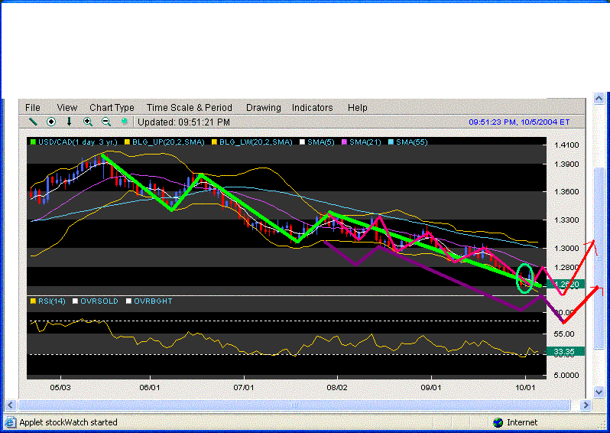Click the green globe refresh icon
The image size is (610, 433).
[125, 122]
